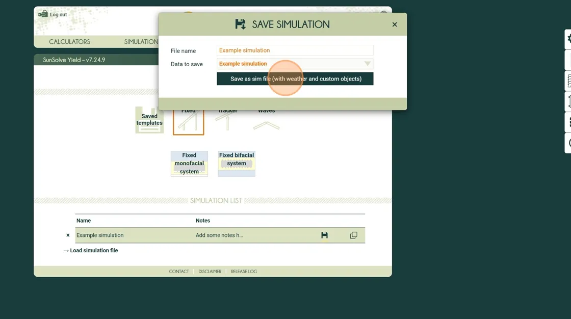Open the gear settings tab on the right edge
571x319 pixels.
568,39
